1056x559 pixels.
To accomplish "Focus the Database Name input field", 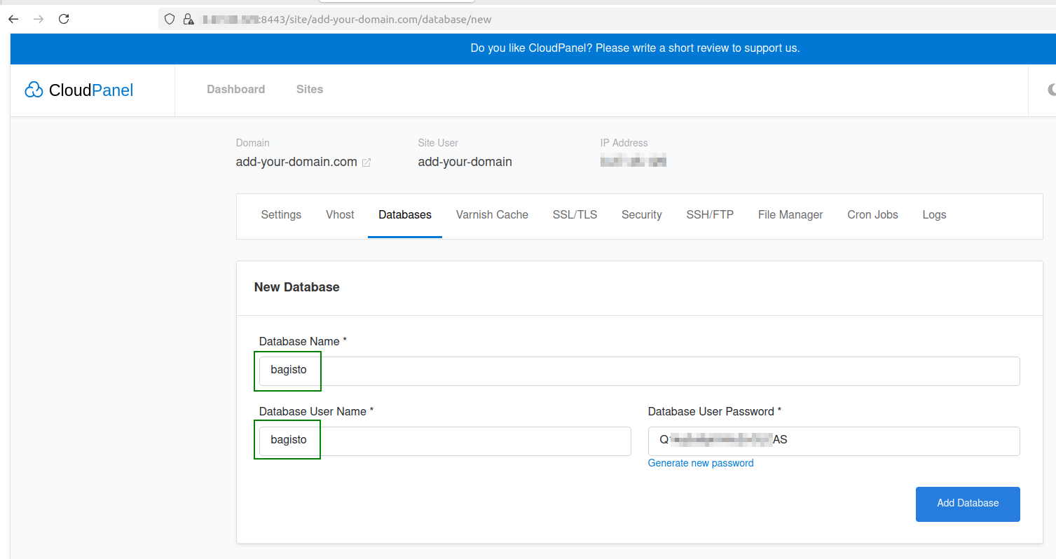I will tap(639, 371).
